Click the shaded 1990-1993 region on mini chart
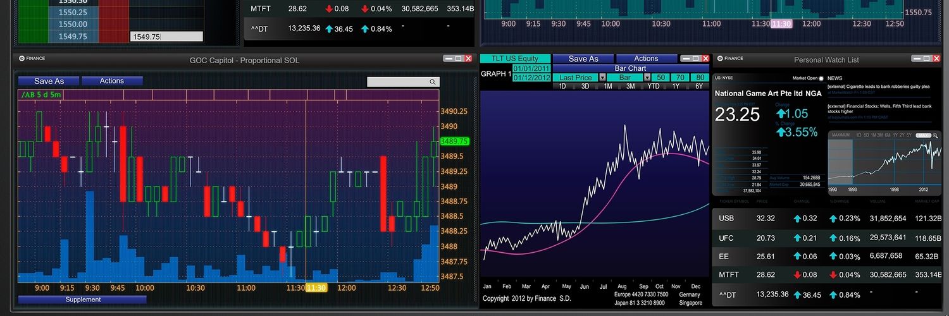Screen dimensions: 949x316 click(841, 162)
